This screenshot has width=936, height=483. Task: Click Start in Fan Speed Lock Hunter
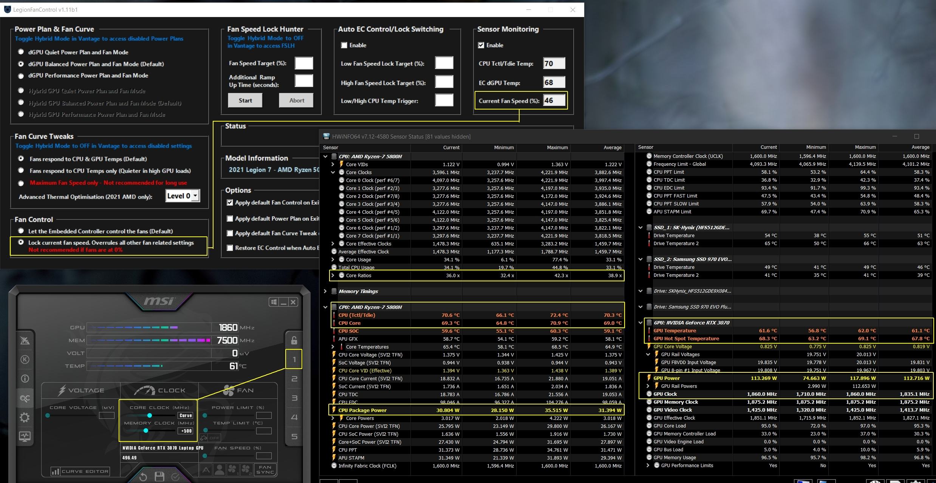245,100
